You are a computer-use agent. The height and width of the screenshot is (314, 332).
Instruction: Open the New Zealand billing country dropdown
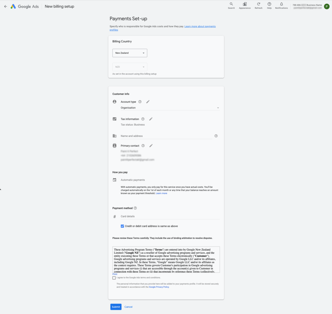(x=130, y=53)
